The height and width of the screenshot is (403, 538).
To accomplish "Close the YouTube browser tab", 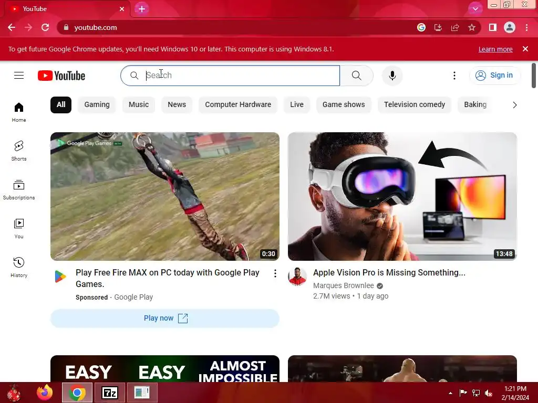I will (122, 9).
